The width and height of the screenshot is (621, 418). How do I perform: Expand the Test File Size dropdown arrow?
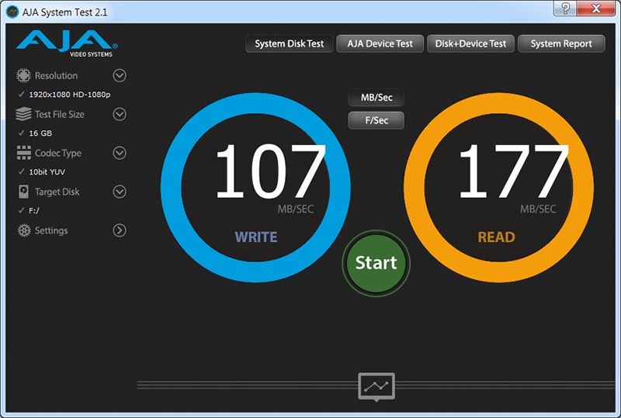point(120,114)
